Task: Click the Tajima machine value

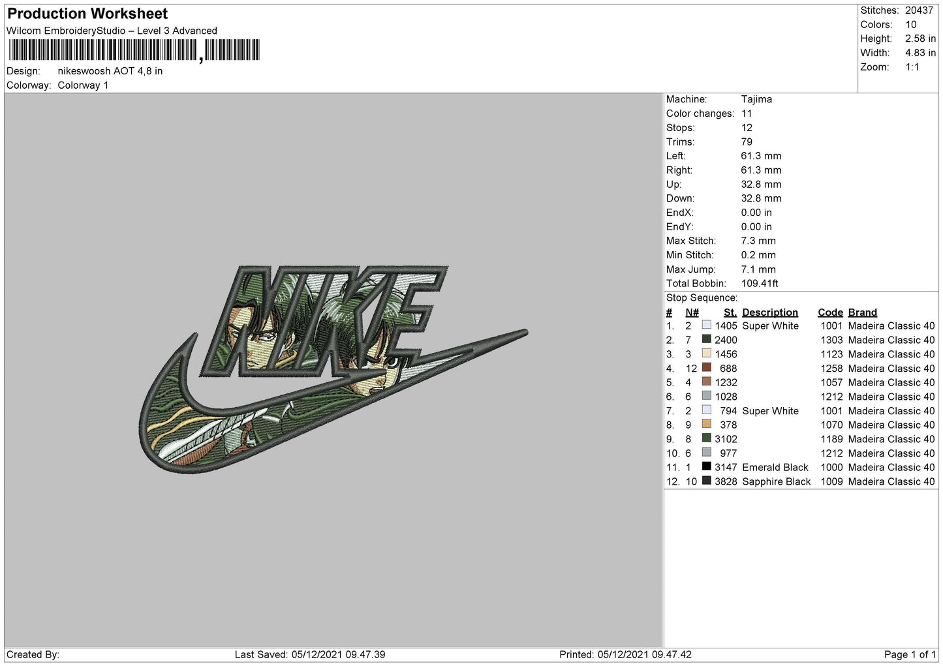Action: (756, 99)
